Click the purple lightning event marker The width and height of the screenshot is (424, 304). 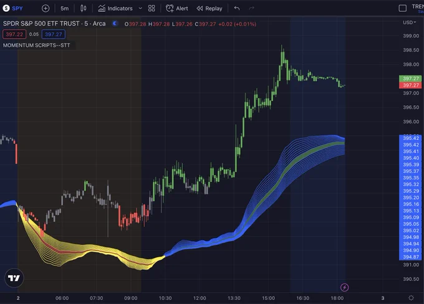[x=344, y=287]
